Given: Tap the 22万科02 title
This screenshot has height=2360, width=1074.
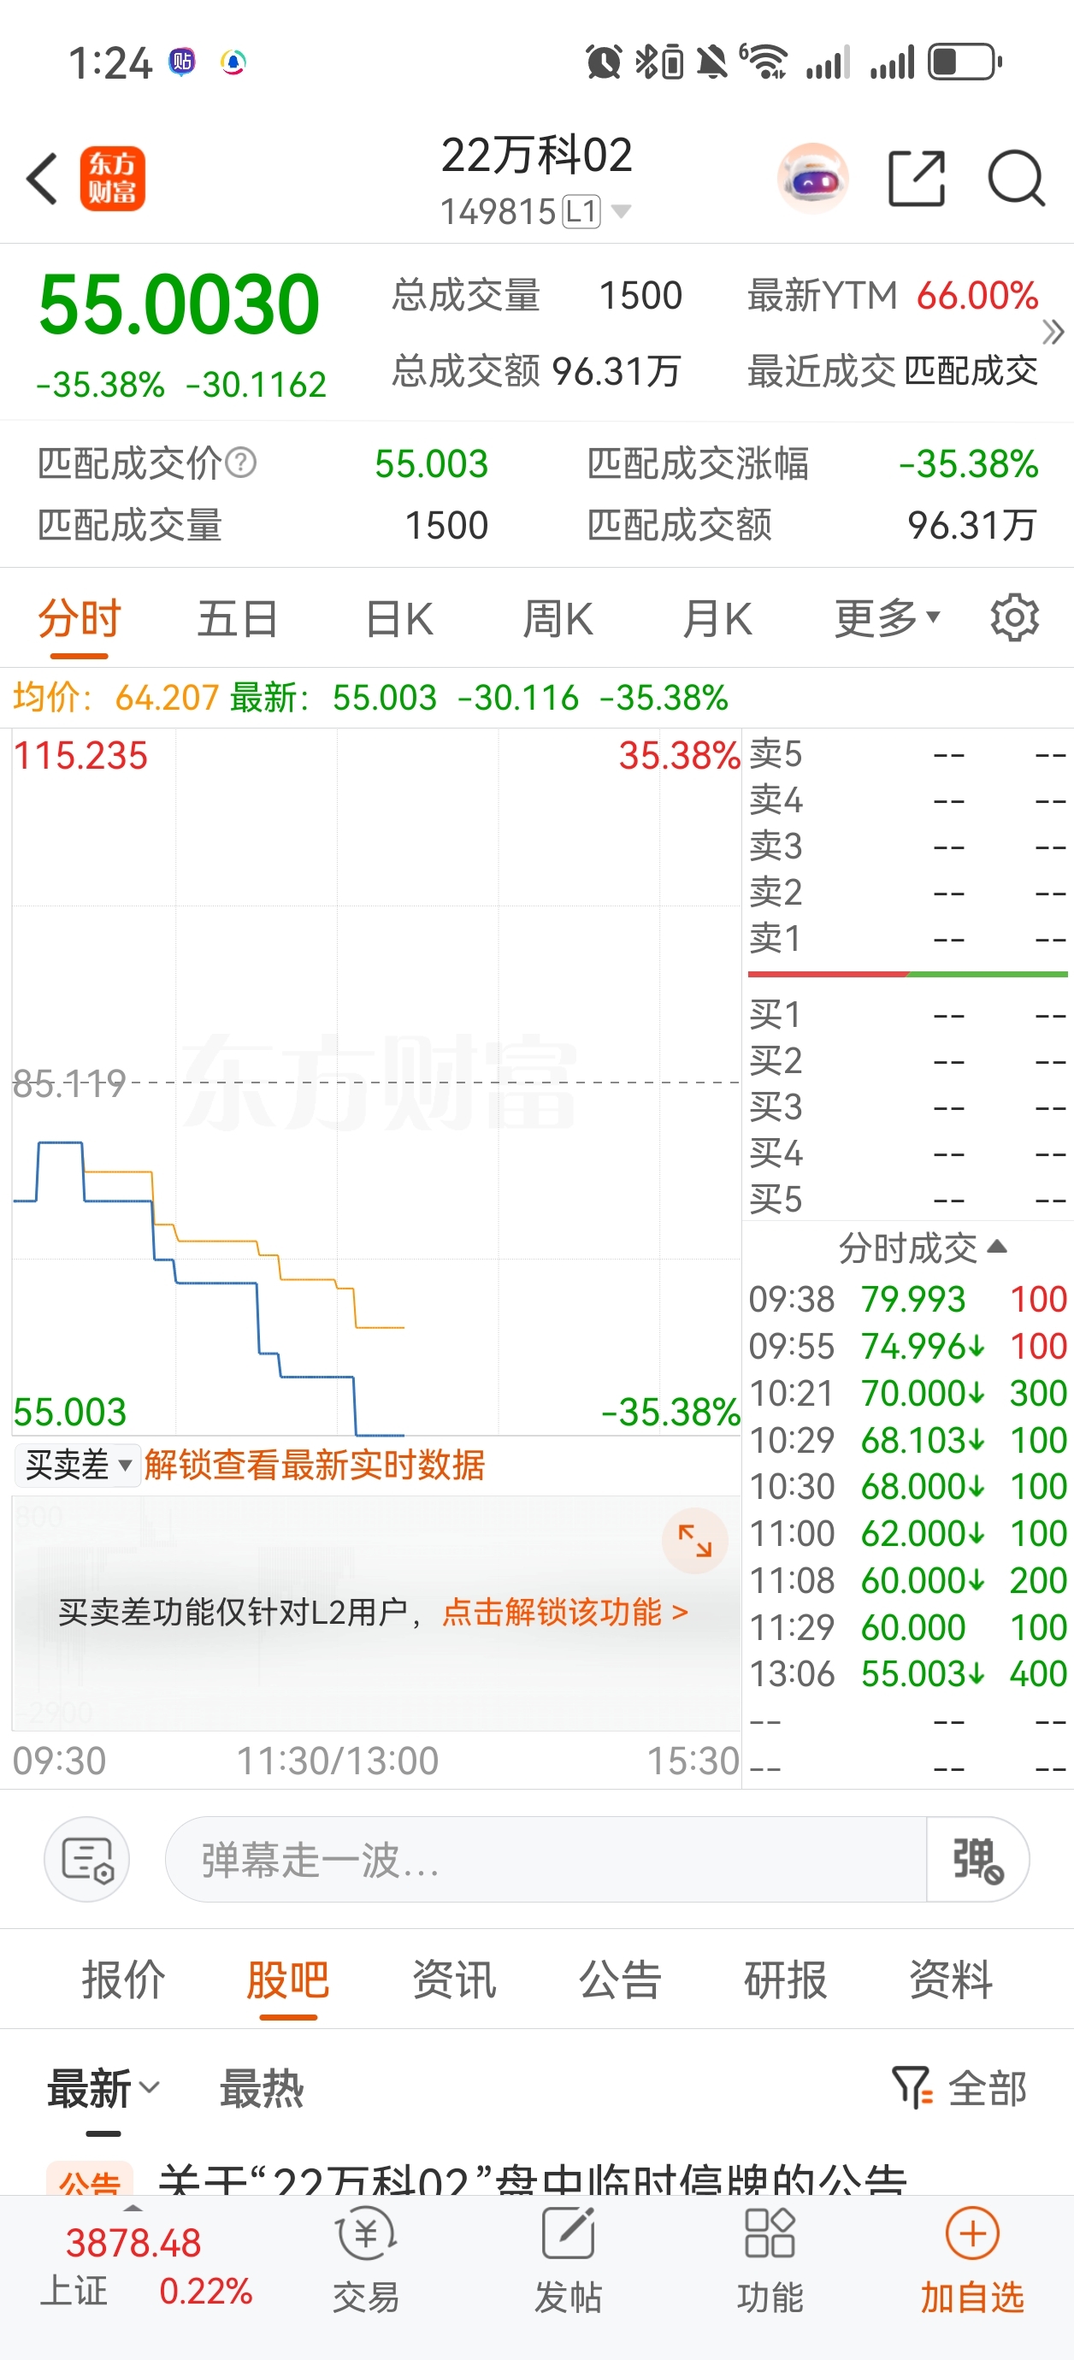Looking at the screenshot, I should (x=537, y=155).
